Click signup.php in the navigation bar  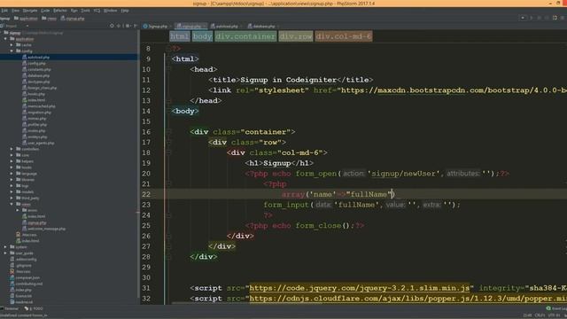(73, 18)
